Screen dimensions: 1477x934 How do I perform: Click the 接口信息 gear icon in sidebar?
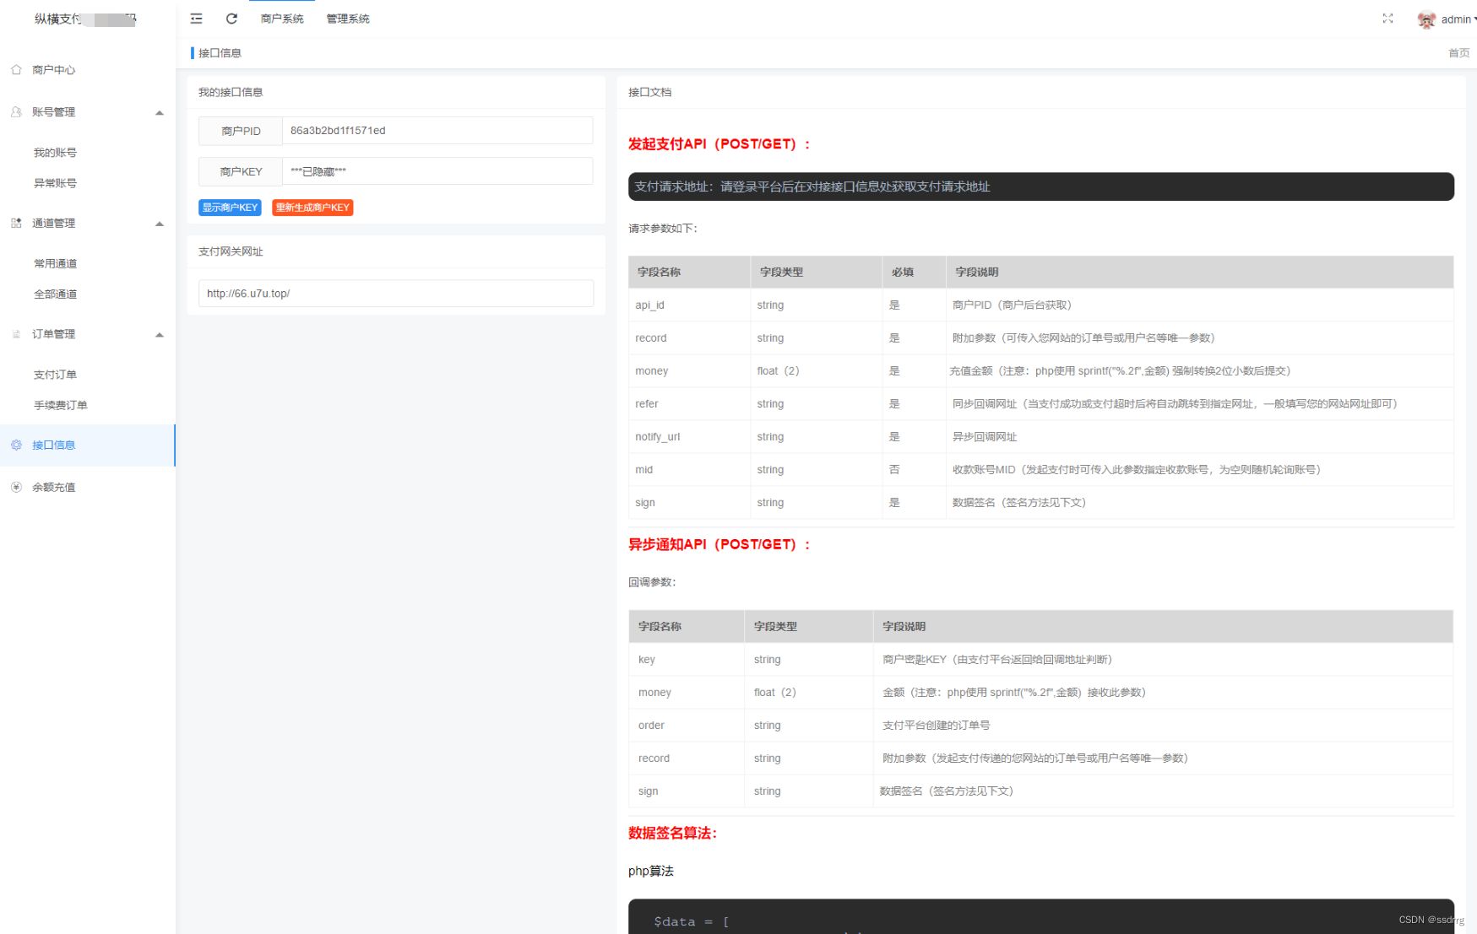coord(16,445)
